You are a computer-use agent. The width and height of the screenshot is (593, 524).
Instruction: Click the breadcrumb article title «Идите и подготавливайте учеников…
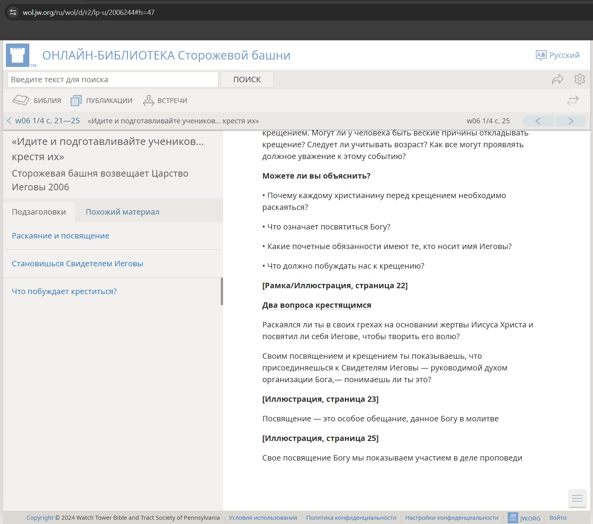[x=173, y=121]
